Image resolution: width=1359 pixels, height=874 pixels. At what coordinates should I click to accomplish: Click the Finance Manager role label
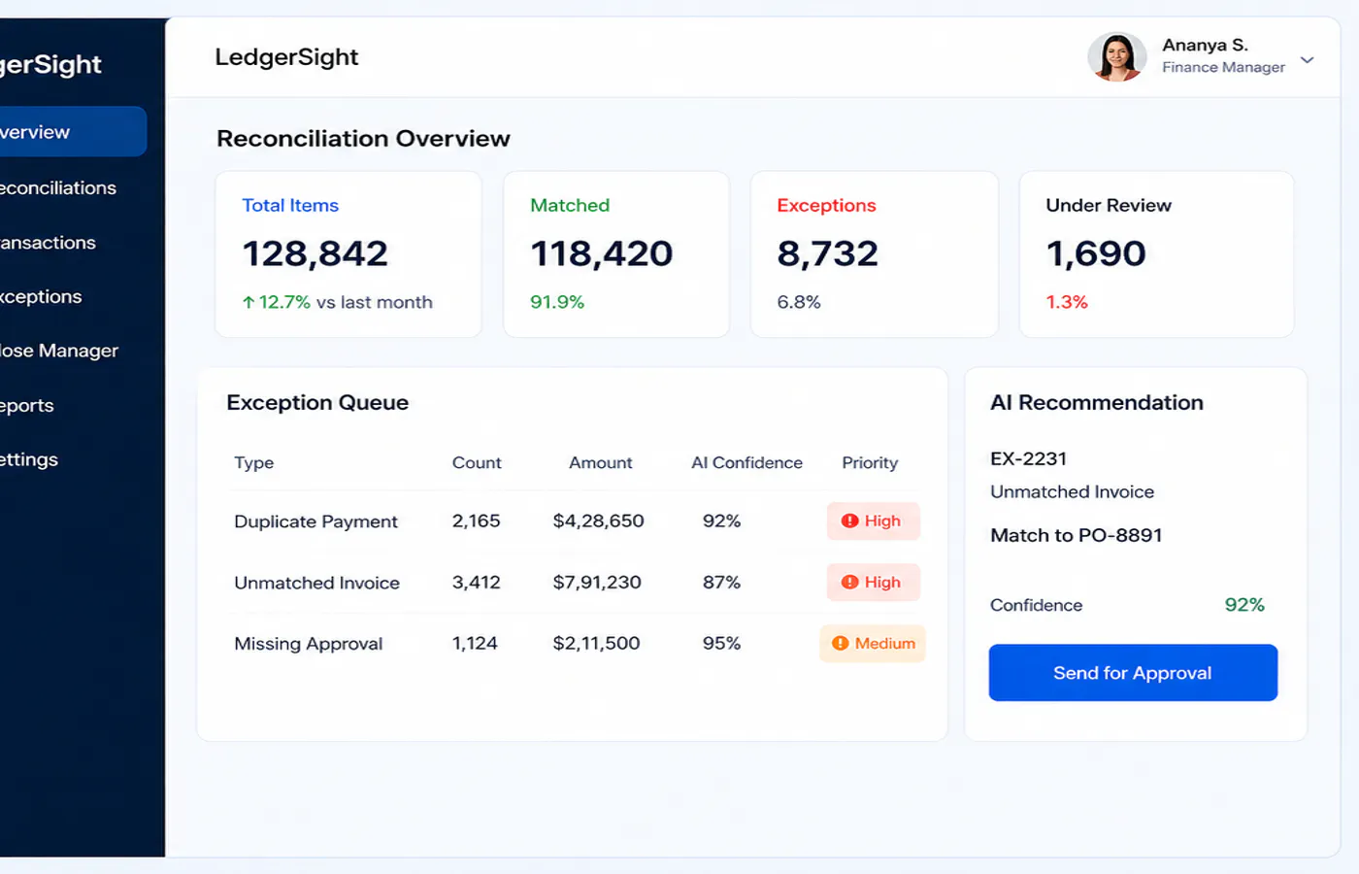1223,67
